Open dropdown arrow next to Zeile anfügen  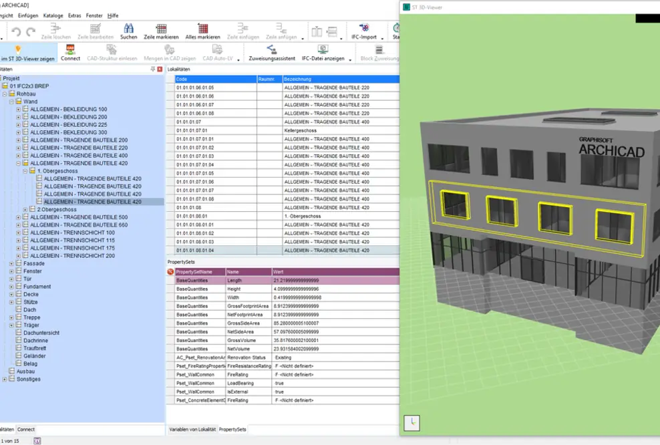point(302,38)
